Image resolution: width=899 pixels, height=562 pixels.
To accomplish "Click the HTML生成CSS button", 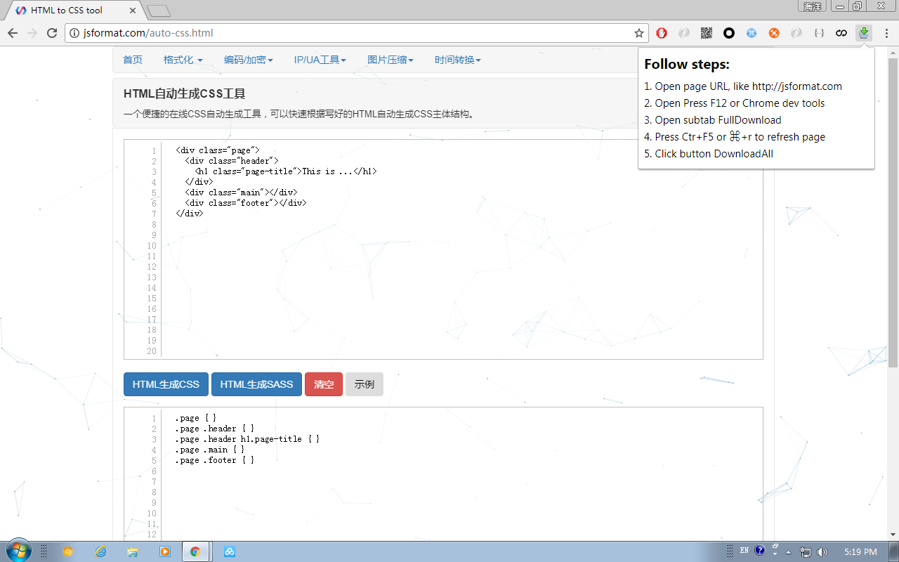I will pyautogui.click(x=166, y=384).
